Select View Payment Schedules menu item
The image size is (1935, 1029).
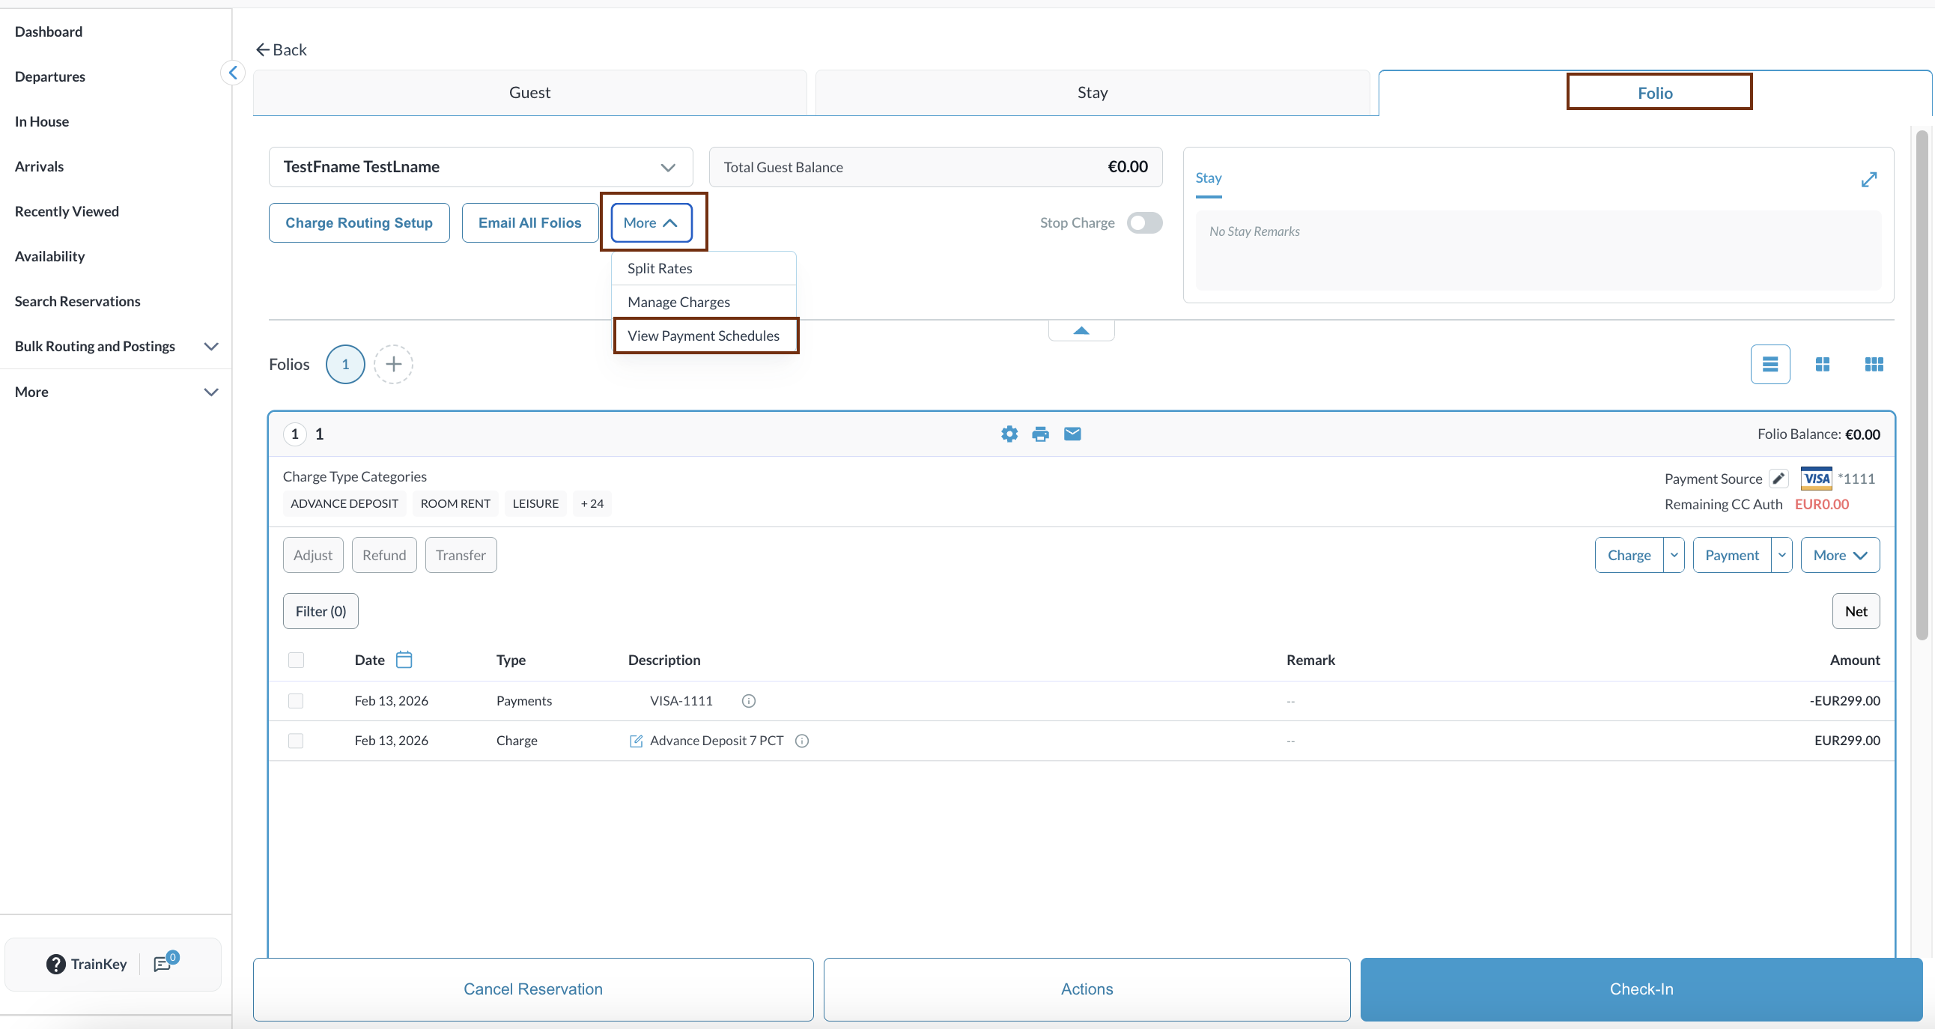click(703, 336)
